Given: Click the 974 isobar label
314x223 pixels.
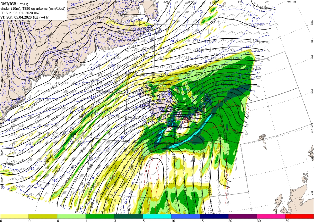Looking at the screenshot, I should point(169,207).
